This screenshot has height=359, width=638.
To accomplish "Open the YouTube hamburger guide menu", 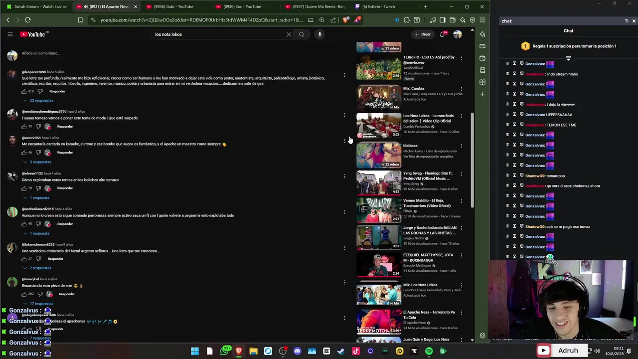I will [10, 34].
